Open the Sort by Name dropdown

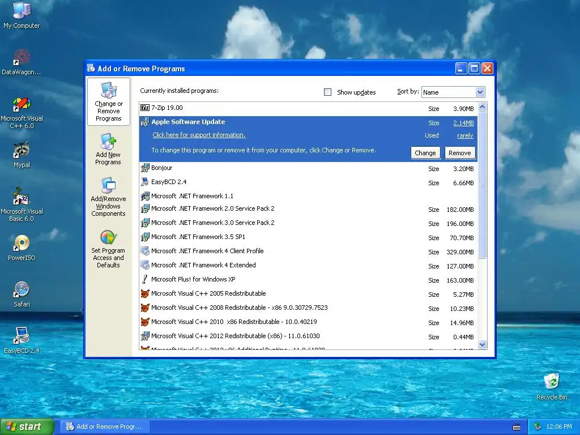coord(480,92)
